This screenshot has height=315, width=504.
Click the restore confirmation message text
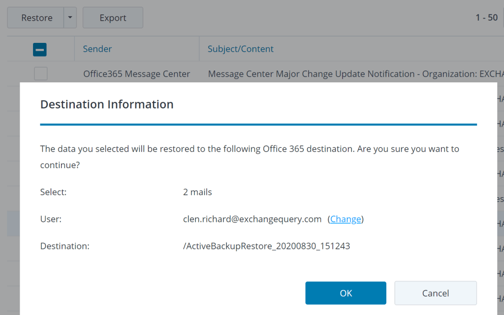(x=250, y=149)
